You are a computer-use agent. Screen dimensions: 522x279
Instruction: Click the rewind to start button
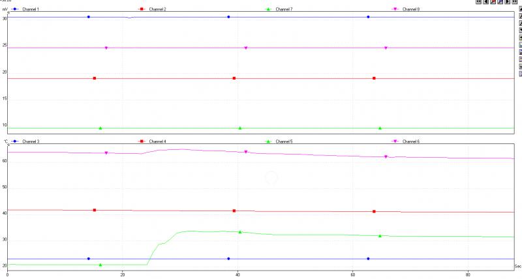tap(478, 3)
